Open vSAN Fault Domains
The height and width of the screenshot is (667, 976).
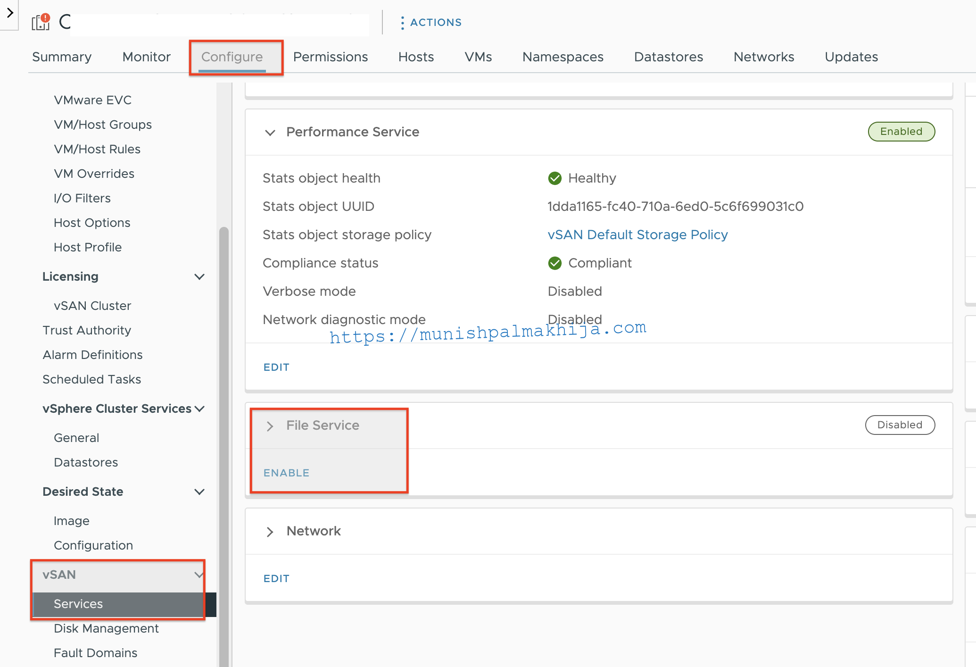click(95, 653)
